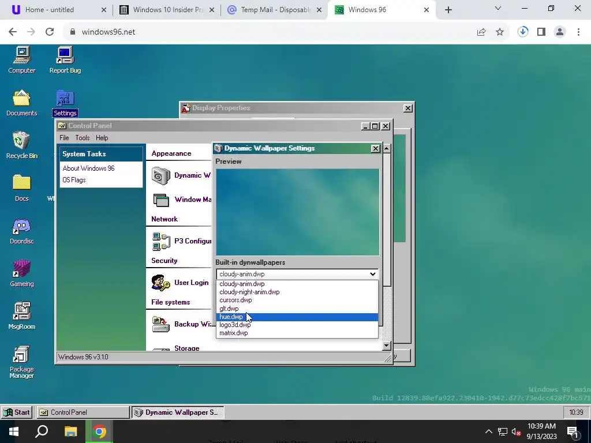Image resolution: width=591 pixels, height=443 pixels.
Task: Open the Docs folder icon
Action: [21, 189]
